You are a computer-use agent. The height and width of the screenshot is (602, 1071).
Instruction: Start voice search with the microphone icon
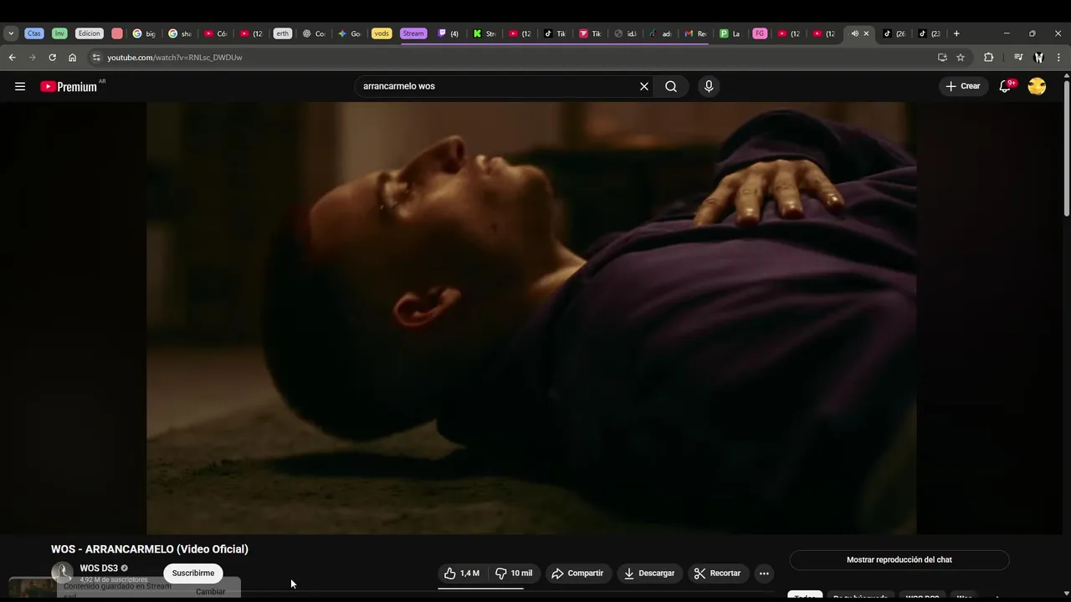(x=709, y=86)
